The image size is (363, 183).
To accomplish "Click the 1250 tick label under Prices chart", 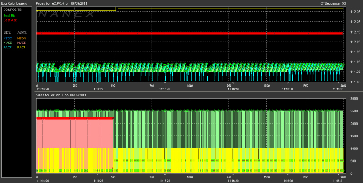I will pyautogui.click(x=228, y=86).
